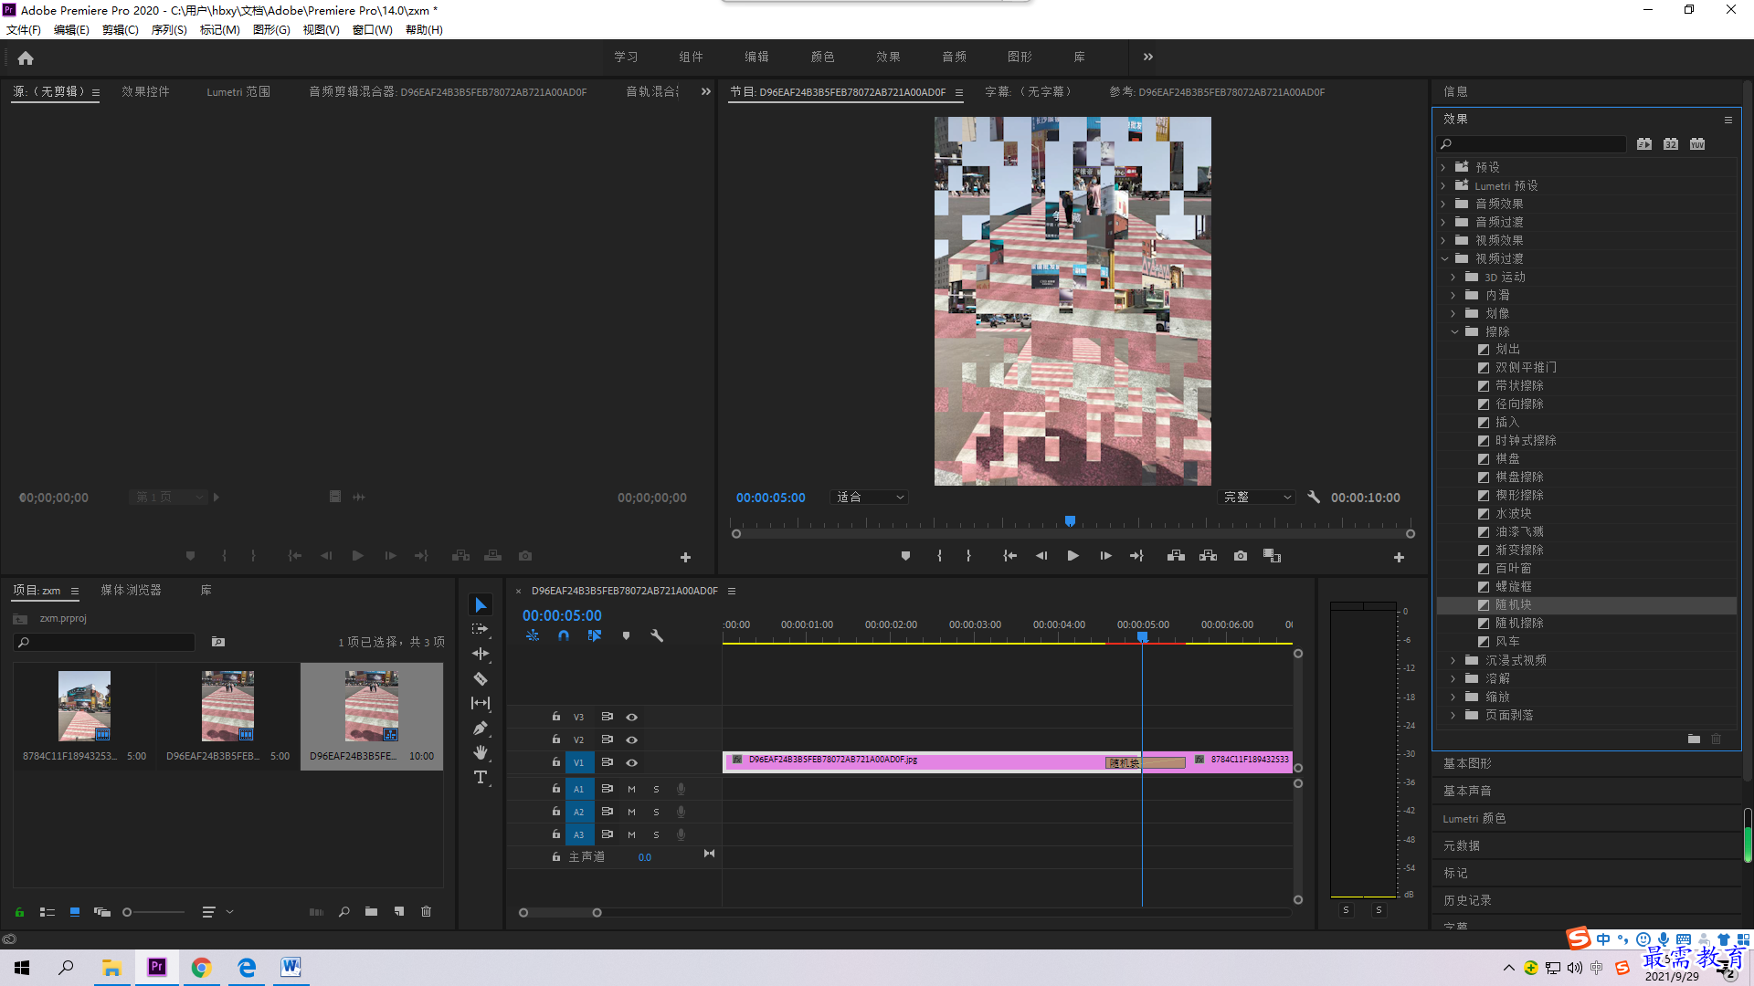This screenshot has height=986, width=1754.
Task: Lock the V1 track
Action: [555, 762]
